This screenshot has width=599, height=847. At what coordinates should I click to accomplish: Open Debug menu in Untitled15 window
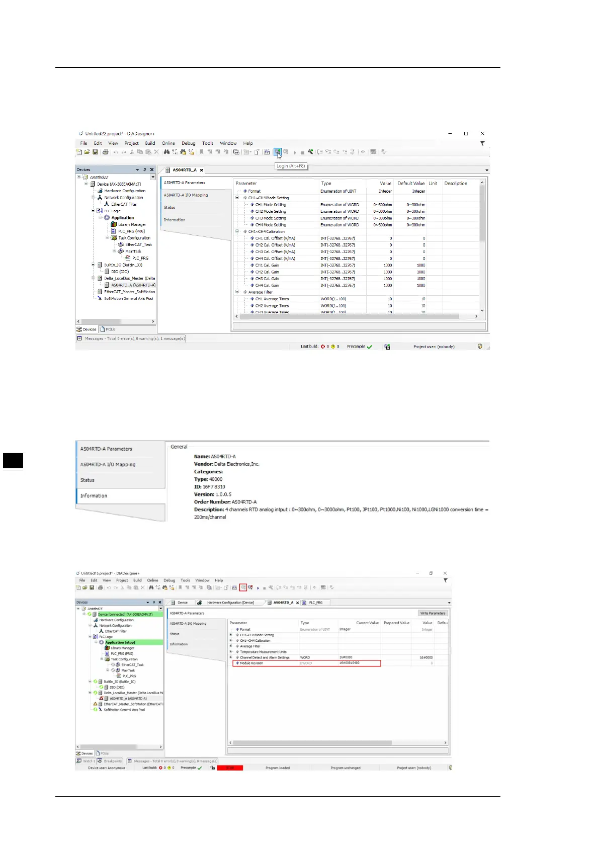click(169, 580)
